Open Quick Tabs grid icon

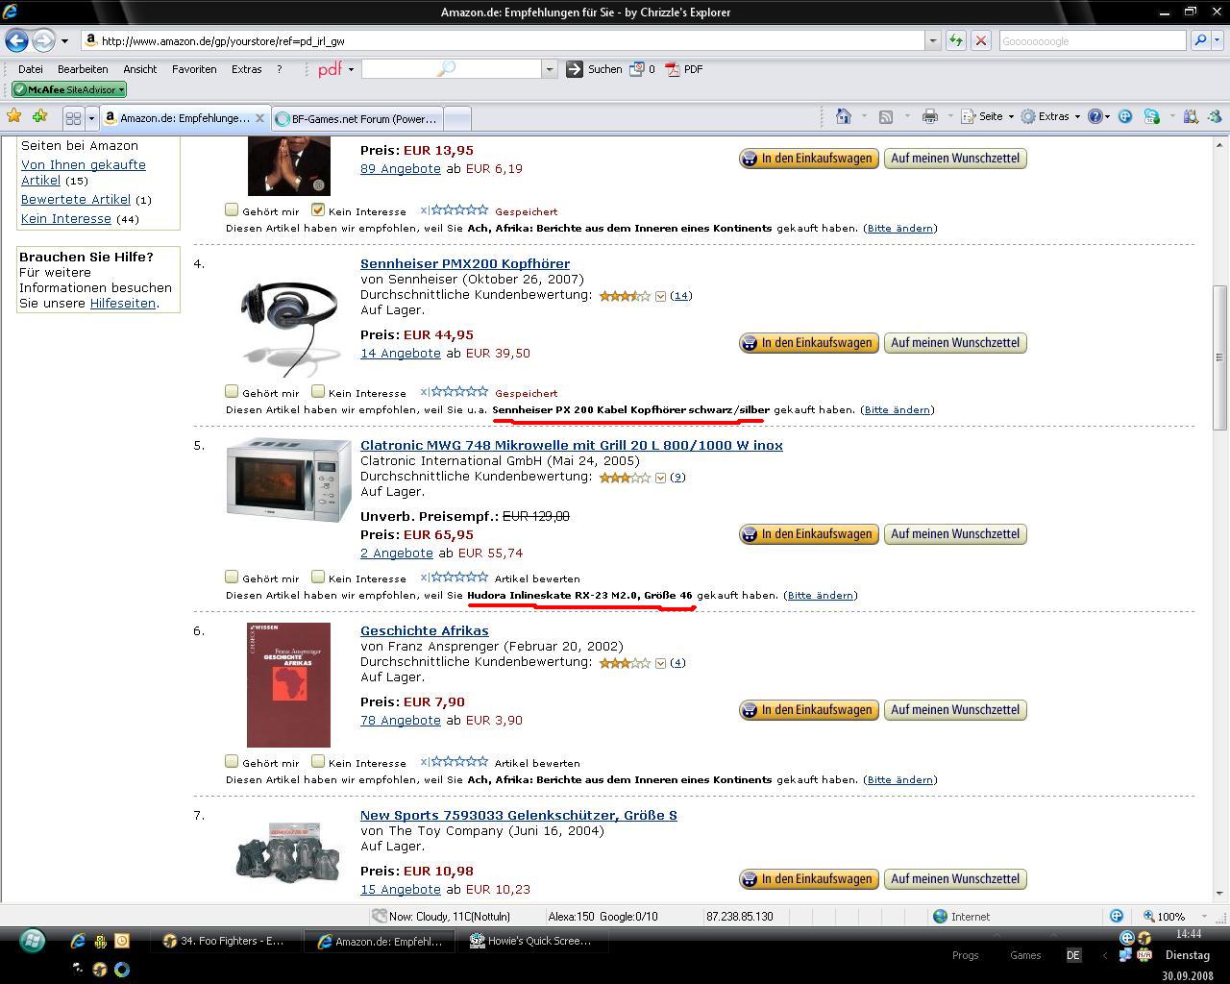point(73,118)
